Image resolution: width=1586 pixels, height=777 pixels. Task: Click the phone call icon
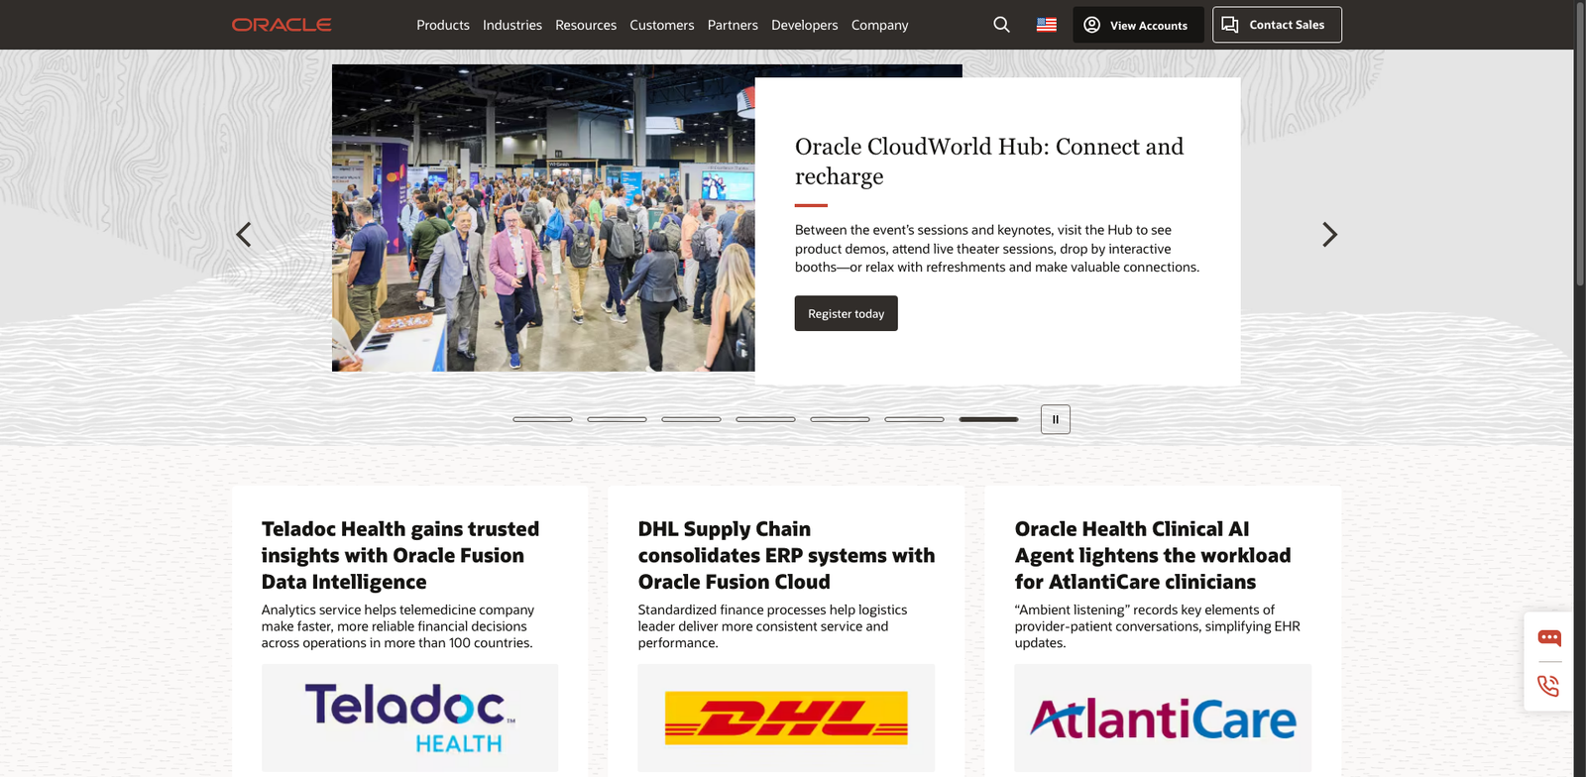[1548, 686]
